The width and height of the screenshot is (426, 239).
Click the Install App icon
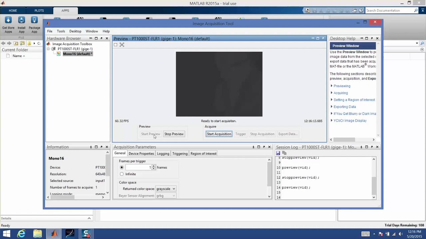coord(21,20)
